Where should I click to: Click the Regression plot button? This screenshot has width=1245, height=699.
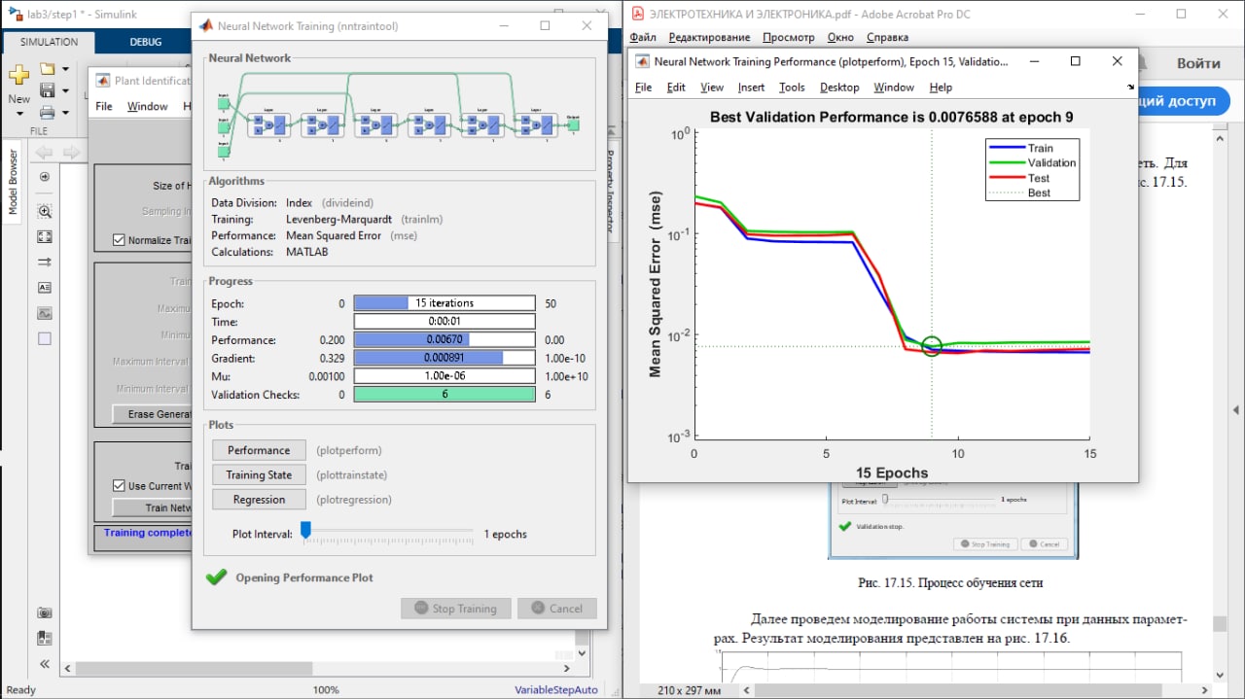pos(259,500)
